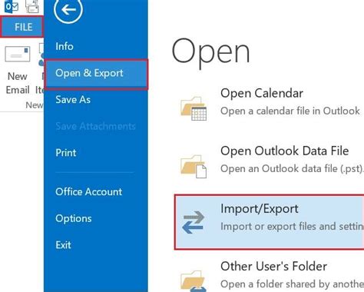The width and height of the screenshot is (364, 292).
Task: Click the Open Outlook Data File icon
Action: pyautogui.click(x=194, y=166)
